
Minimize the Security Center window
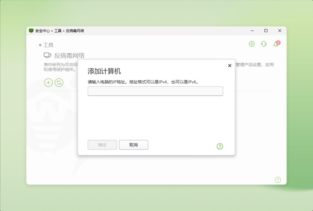tap(252, 30)
